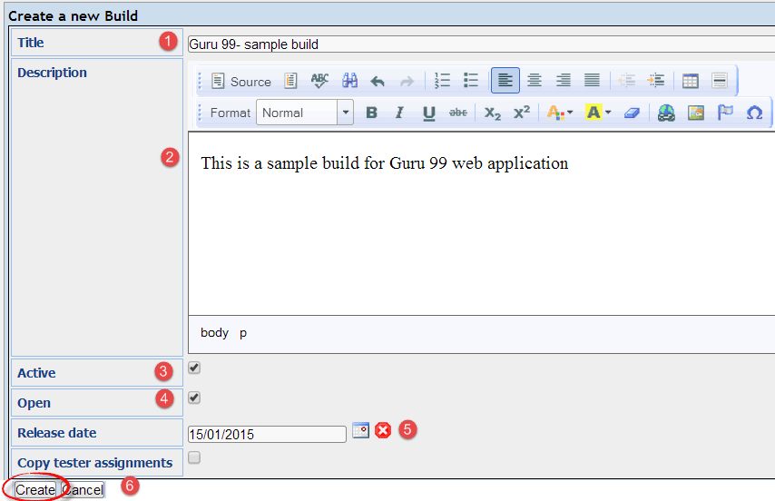Center align the description text

[x=535, y=81]
